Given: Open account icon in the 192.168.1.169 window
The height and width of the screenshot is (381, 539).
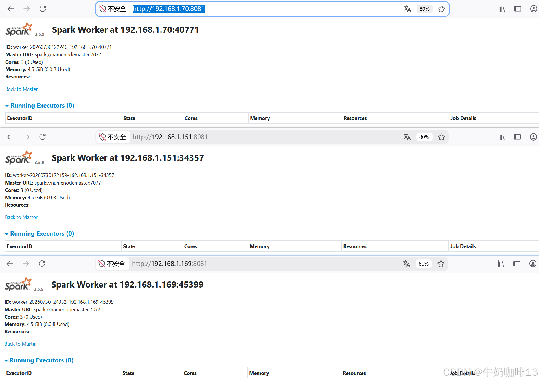Looking at the screenshot, I should (x=533, y=264).
